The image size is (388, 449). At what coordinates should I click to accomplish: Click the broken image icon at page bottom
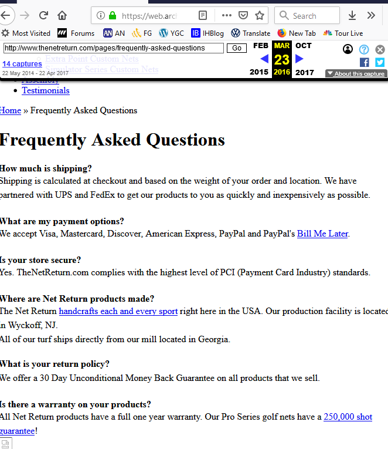(6, 443)
